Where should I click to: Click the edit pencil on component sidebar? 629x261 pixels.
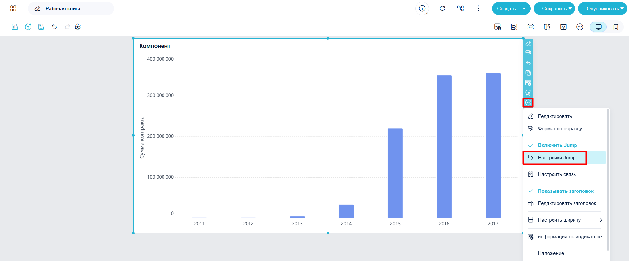click(528, 44)
